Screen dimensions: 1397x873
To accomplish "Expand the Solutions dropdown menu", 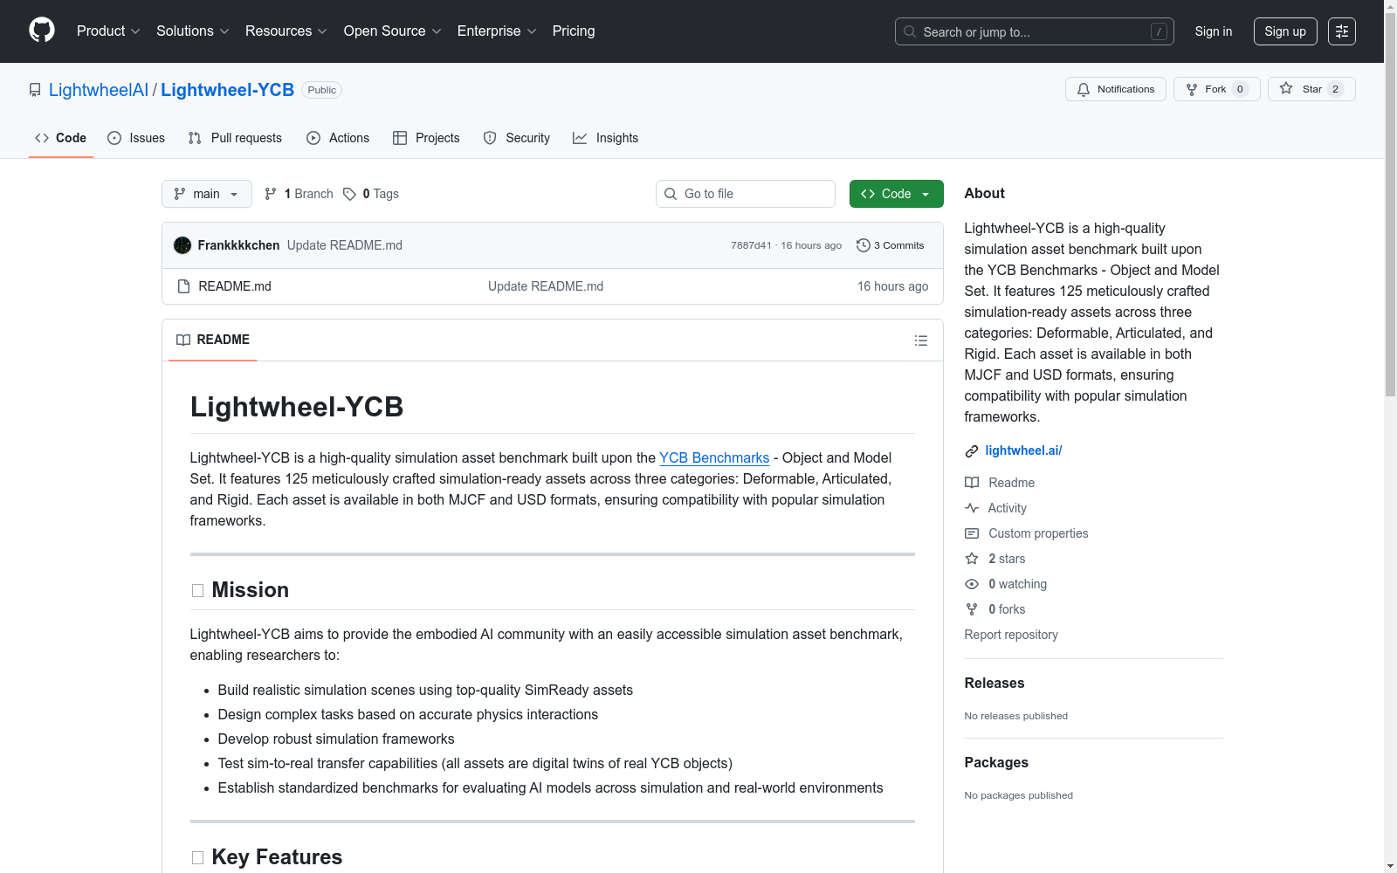I will 193,31.
